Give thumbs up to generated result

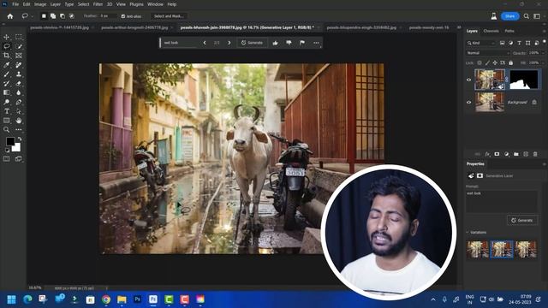click(x=275, y=43)
